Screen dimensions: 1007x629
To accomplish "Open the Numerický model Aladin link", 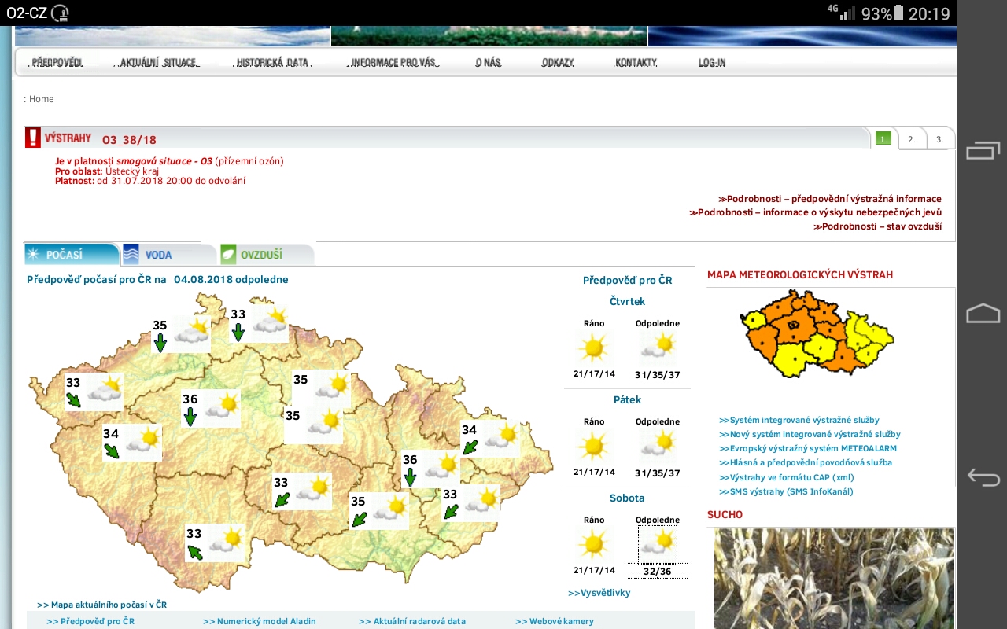I will (x=260, y=621).
